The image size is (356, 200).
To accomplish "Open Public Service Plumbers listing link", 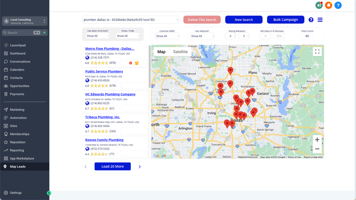I will (104, 71).
